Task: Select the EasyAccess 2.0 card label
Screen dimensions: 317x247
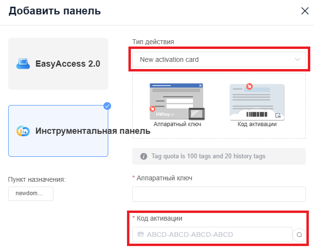Action: 68,64
